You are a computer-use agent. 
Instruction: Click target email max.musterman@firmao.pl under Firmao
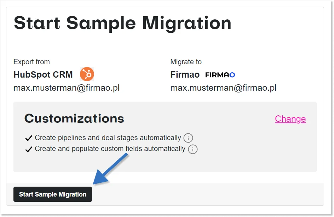pyautogui.click(x=223, y=88)
